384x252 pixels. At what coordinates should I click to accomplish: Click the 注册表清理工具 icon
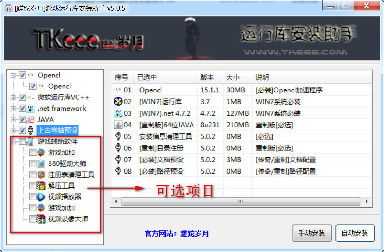(x=42, y=175)
